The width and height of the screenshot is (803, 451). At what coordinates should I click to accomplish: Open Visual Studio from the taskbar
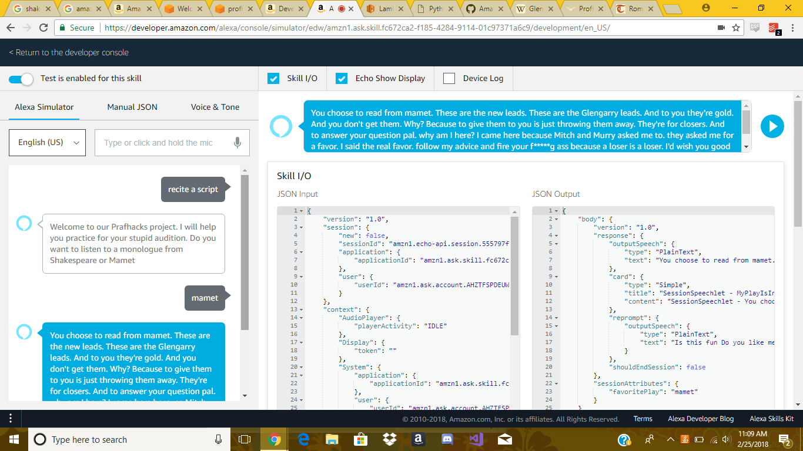(x=476, y=439)
